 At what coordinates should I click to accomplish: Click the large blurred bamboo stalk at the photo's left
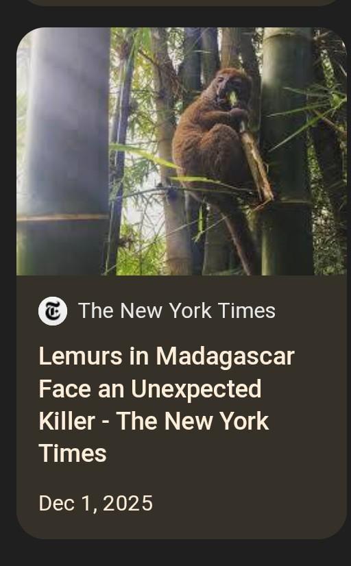[x=66, y=151]
